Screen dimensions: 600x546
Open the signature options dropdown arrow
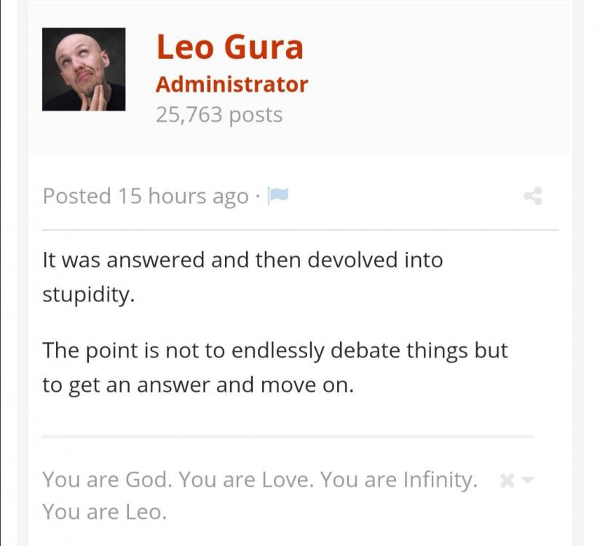pyautogui.click(x=529, y=480)
